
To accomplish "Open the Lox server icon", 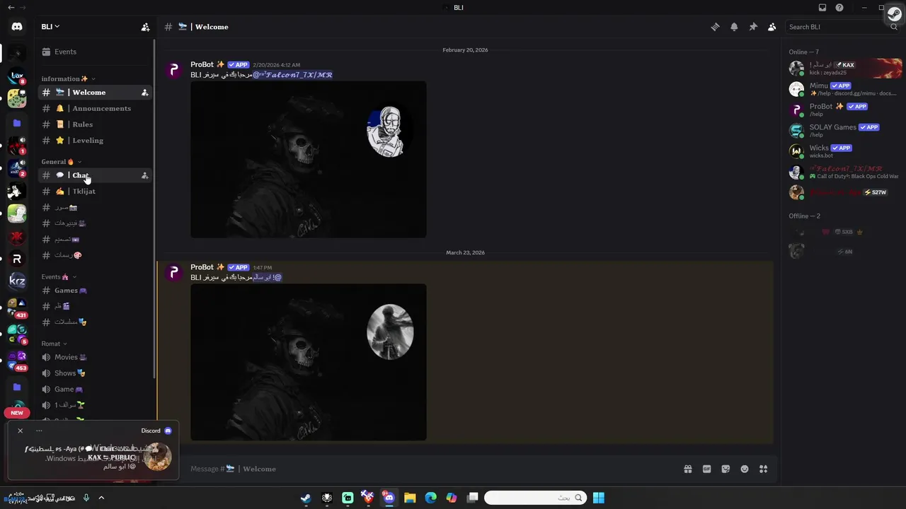I will [x=17, y=76].
